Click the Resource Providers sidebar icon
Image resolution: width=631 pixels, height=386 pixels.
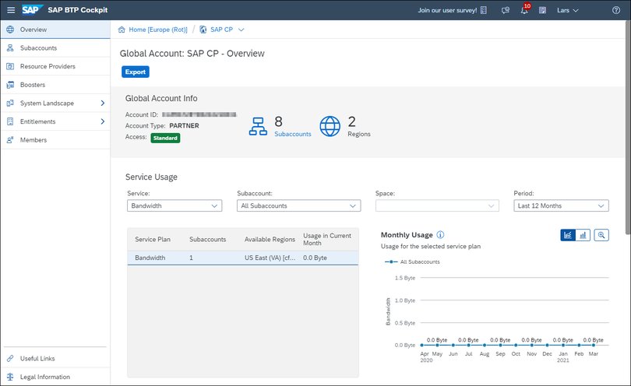click(10, 66)
